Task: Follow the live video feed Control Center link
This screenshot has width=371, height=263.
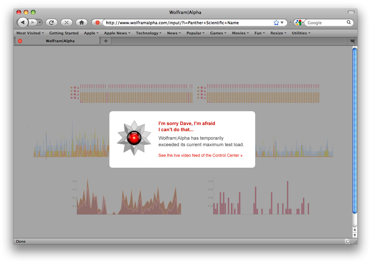Action: 201,155
